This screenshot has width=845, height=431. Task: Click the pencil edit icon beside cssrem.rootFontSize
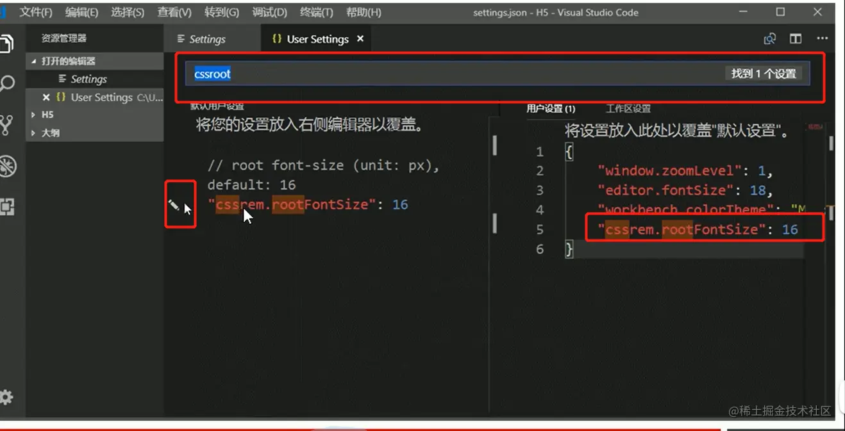tap(173, 205)
